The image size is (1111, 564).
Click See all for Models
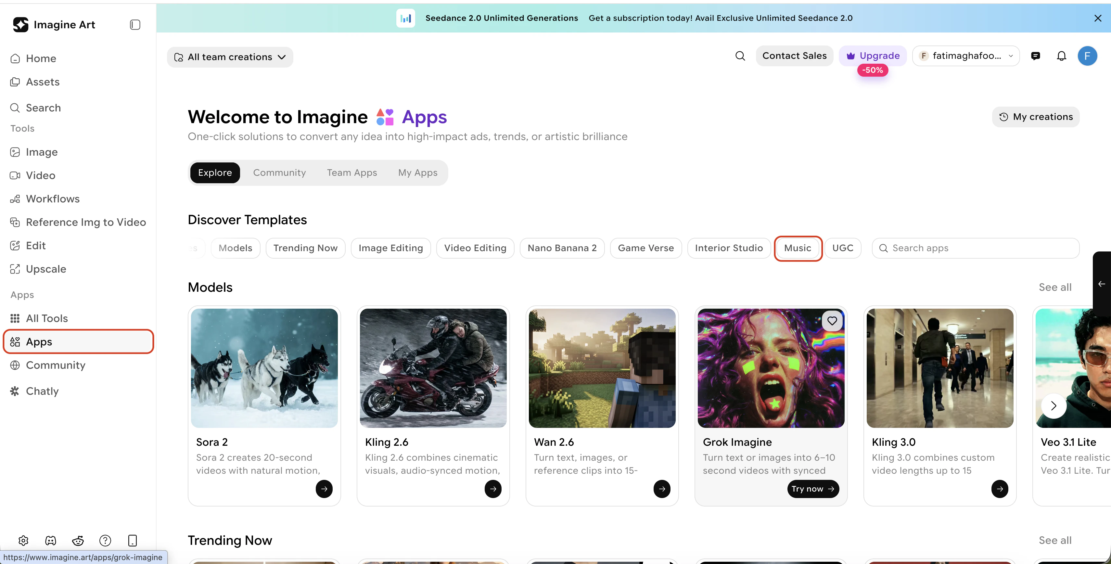point(1055,287)
